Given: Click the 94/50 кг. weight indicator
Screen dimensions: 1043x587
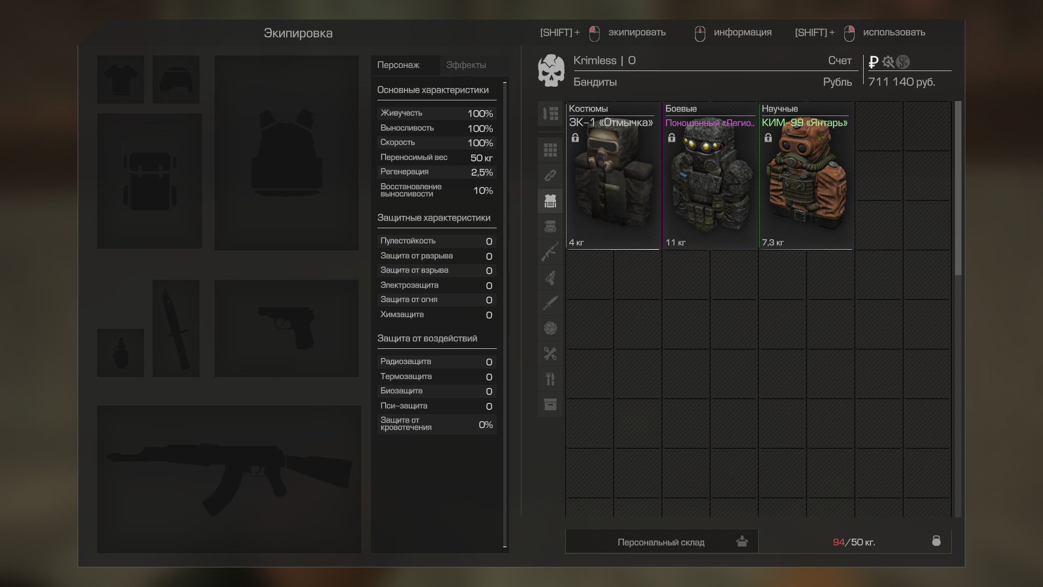Looking at the screenshot, I should 854,542.
